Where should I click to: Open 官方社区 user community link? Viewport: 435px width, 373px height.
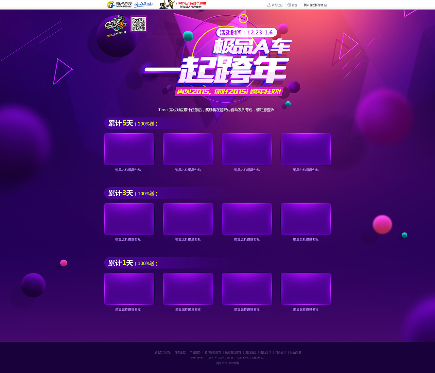pos(275,5)
